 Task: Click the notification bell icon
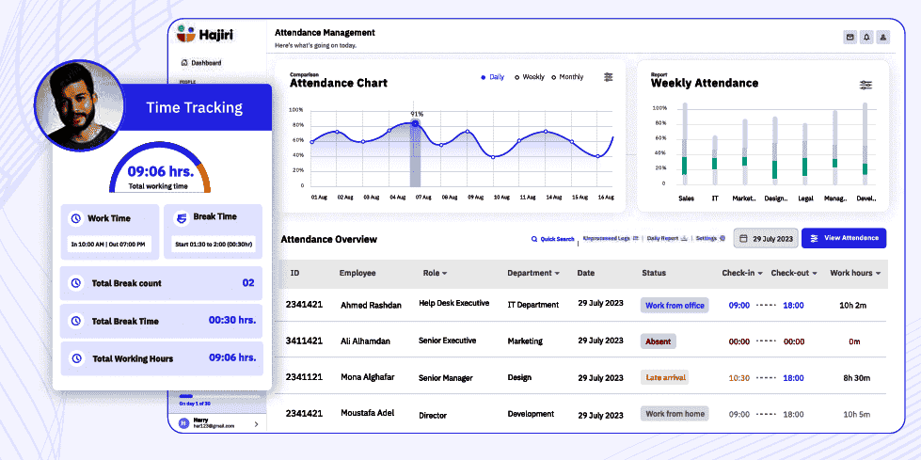(x=866, y=38)
